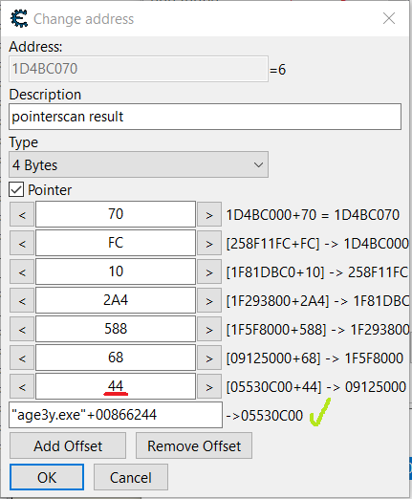Screen dimensions: 412x499
Task: Edit the pointerscan result description field
Action: point(205,117)
